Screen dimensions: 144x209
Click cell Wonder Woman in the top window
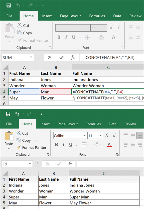[x=108, y=86]
